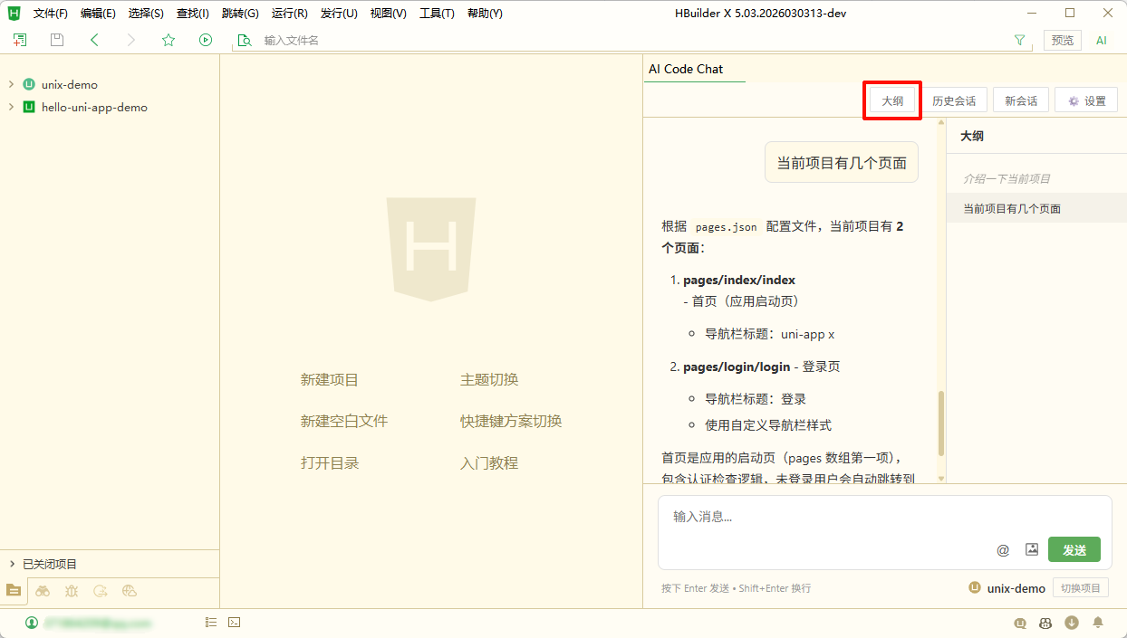1127x638 pixels.
Task: Click the run play icon in toolbar
Action: point(206,40)
